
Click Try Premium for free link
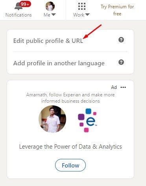pos(117,10)
